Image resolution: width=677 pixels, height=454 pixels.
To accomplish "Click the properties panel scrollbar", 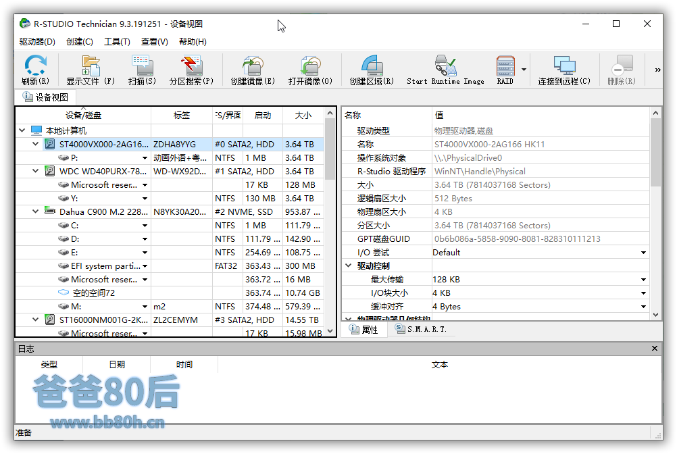I will click(x=655, y=213).
